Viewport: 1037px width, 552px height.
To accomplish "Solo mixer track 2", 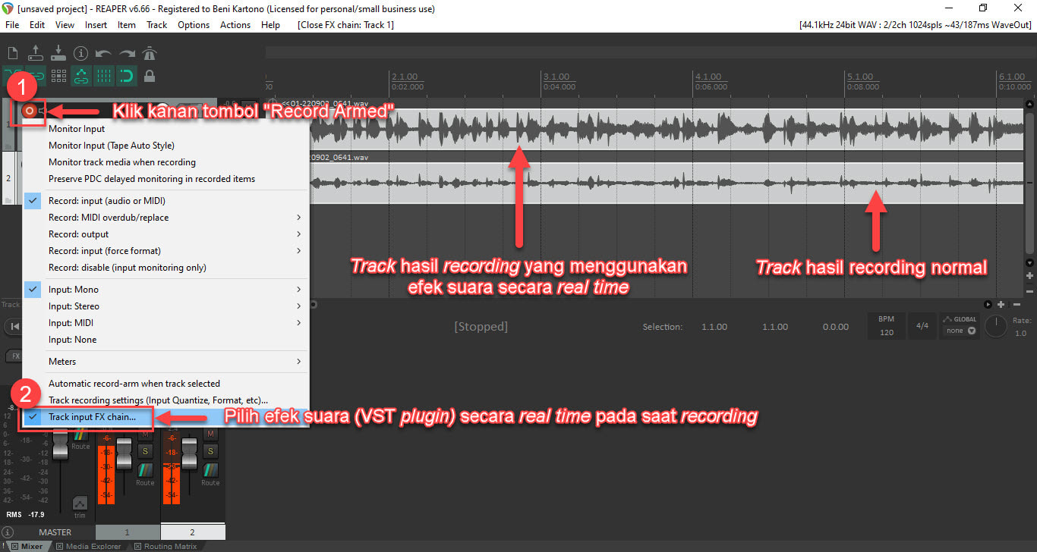I will pos(210,452).
